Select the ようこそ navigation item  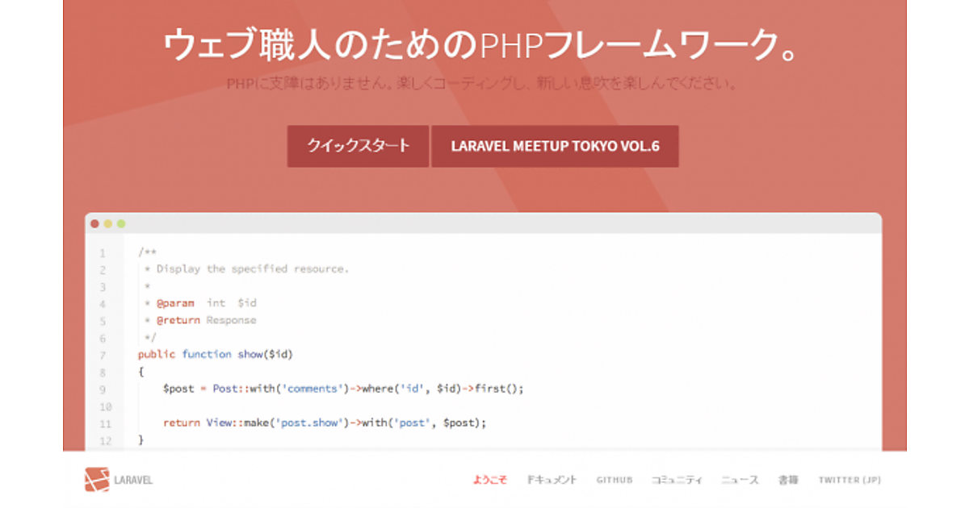[490, 480]
